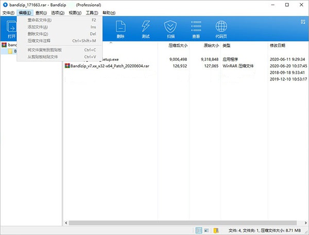This screenshot has width=309, height=235.
Task: Choose 将文件复制到剪贴板 menu entry
Action: [x=60, y=50]
